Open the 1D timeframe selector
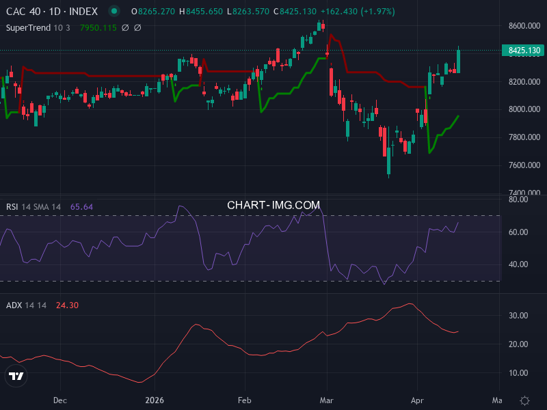The height and width of the screenshot is (410, 547). (x=55, y=11)
